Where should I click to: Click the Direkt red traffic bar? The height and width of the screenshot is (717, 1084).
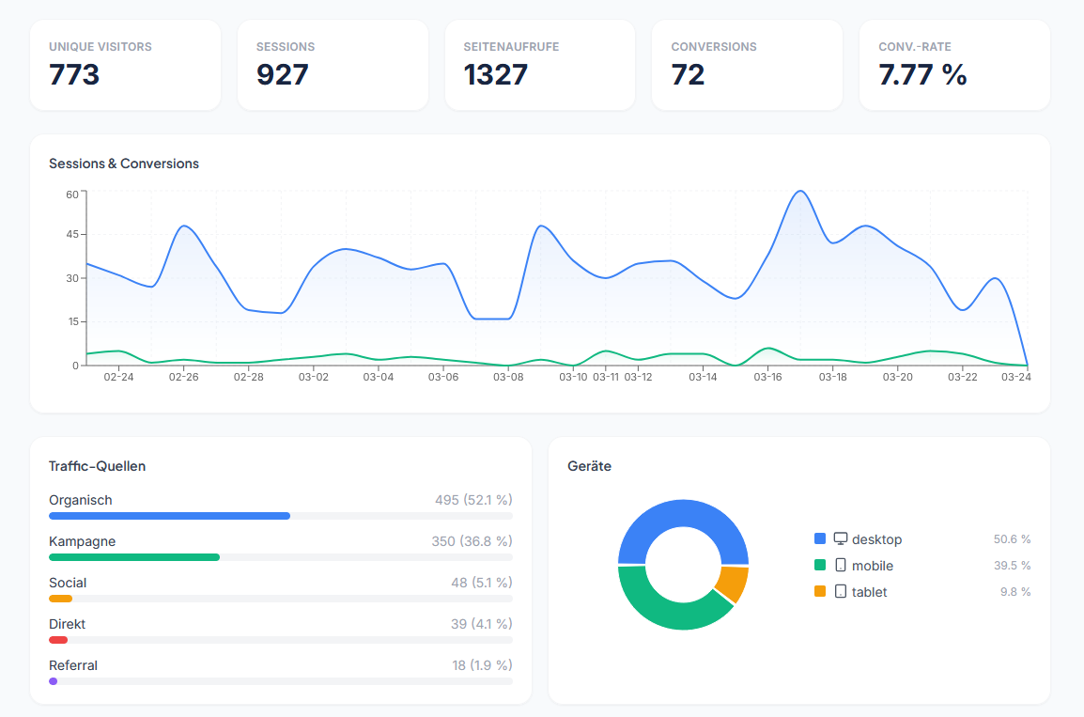pyautogui.click(x=58, y=640)
